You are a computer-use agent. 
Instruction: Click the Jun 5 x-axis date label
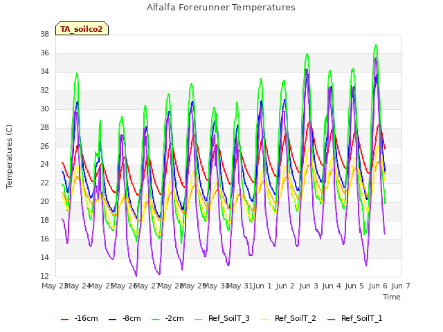[x=354, y=286]
